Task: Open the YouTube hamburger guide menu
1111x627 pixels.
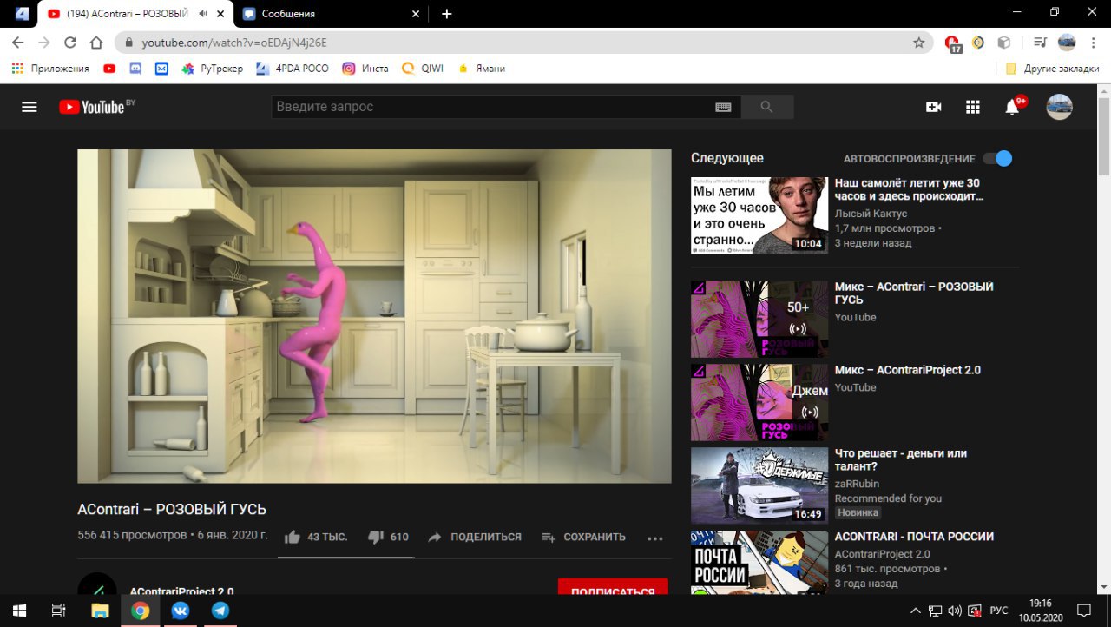Action: click(x=30, y=107)
